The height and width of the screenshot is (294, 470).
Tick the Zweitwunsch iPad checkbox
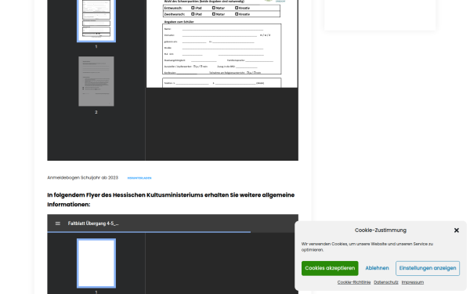[x=193, y=14]
